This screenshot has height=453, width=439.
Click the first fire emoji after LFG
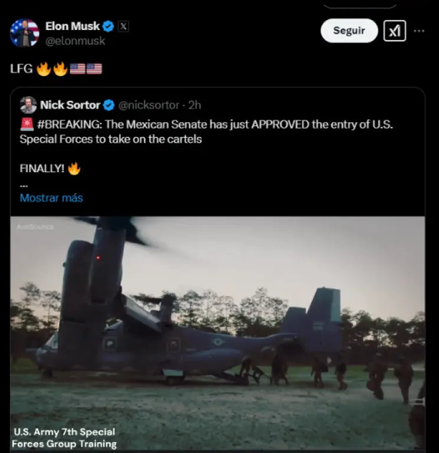44,69
